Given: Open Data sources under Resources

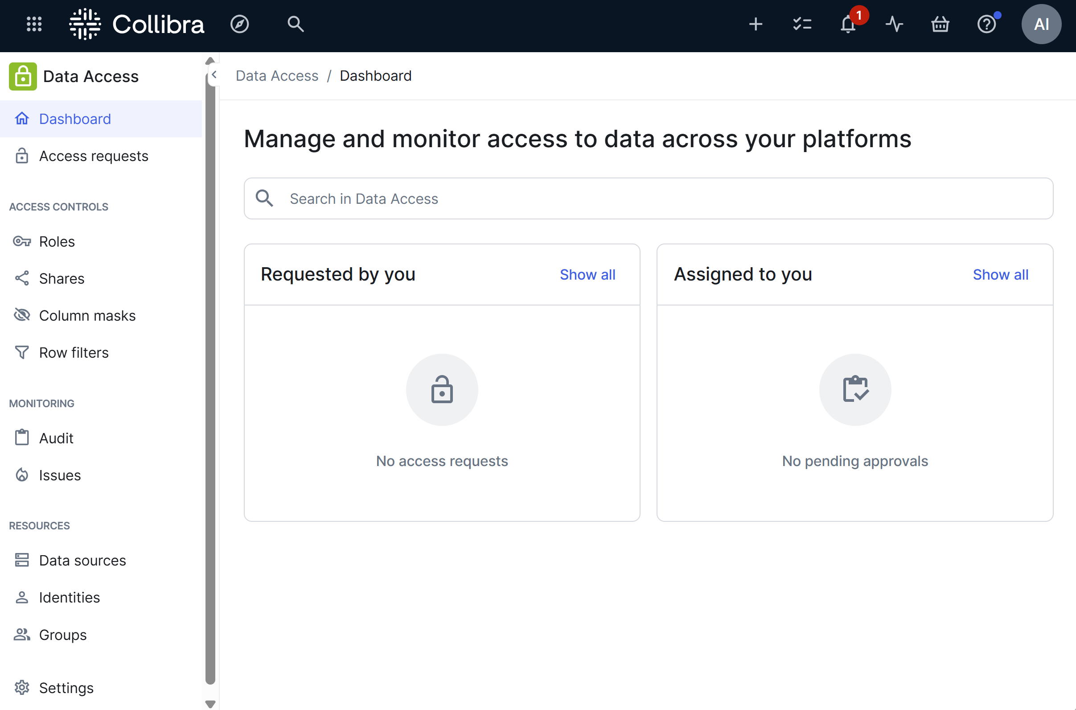Looking at the screenshot, I should 101,561.
